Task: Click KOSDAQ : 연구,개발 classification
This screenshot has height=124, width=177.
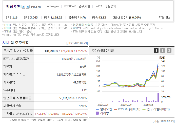Action: point(77,6)
